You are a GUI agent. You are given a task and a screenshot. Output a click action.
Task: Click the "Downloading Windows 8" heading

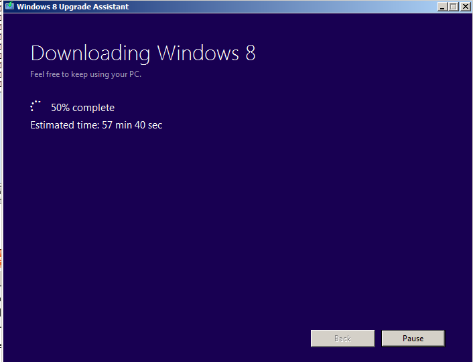[x=143, y=54]
